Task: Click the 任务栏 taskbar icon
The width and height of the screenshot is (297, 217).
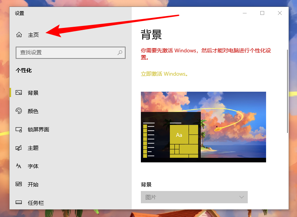Action: (x=19, y=202)
